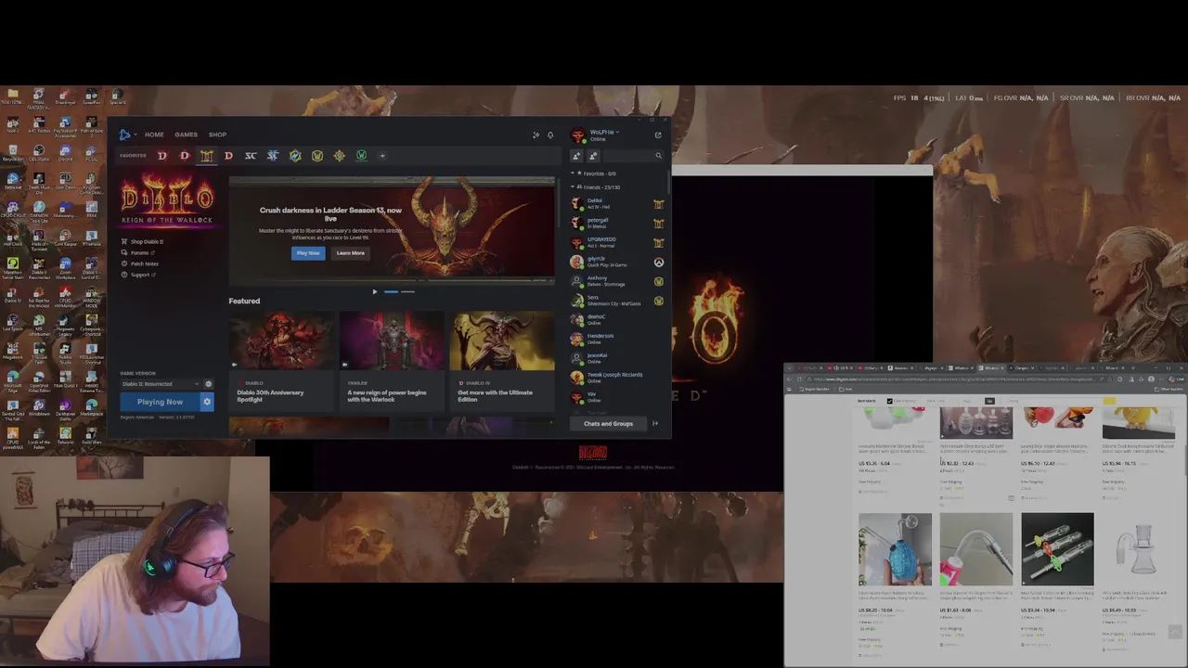
Task: Select the second banner carousel indicator
Action: pos(407,291)
